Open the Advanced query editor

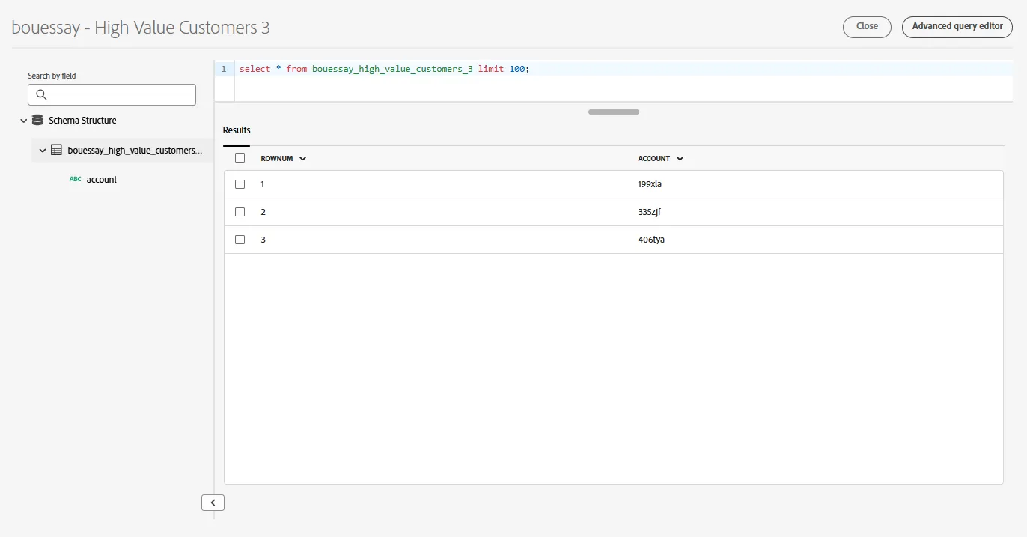tap(957, 27)
